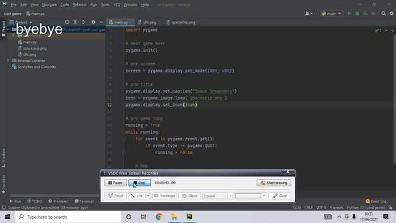Open the TODO tool window tab
This screenshot has height=223, width=396.
click(35, 201)
